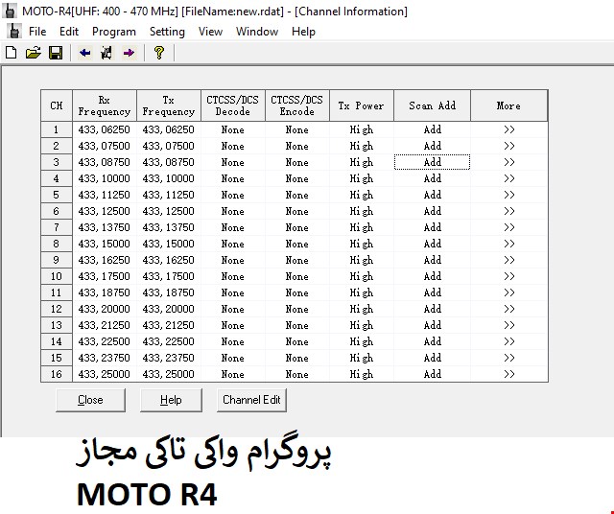The height and width of the screenshot is (514, 614).
Task: Select channel number 8 row header
Action: [x=57, y=244]
